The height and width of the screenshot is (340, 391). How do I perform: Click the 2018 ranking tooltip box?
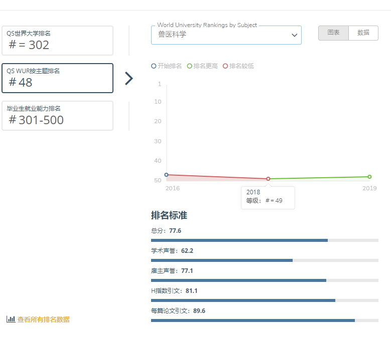(x=268, y=197)
